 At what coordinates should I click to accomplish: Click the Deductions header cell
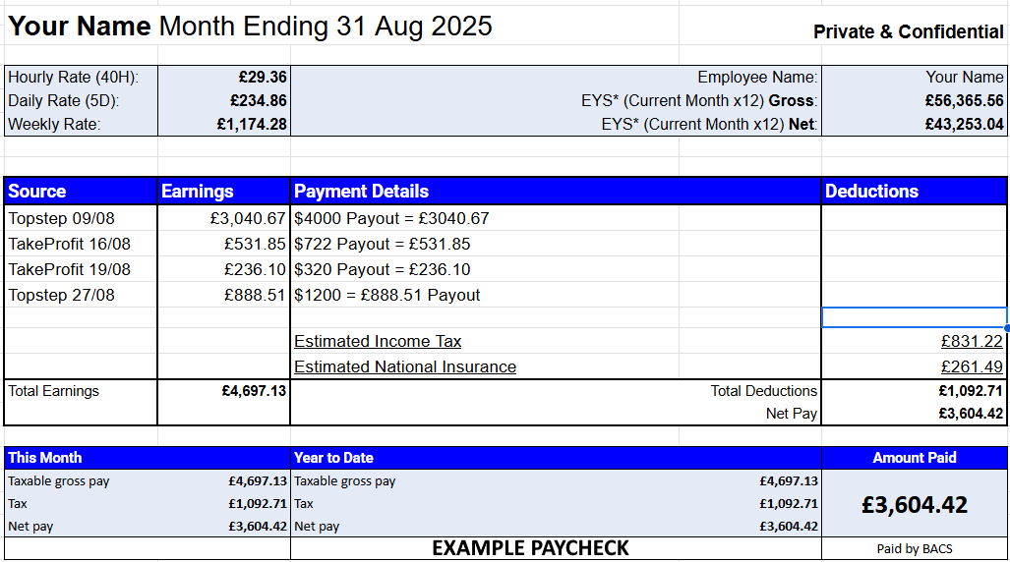pos(914,192)
